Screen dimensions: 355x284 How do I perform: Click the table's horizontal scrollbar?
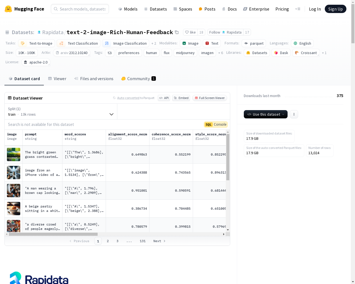point(53,234)
